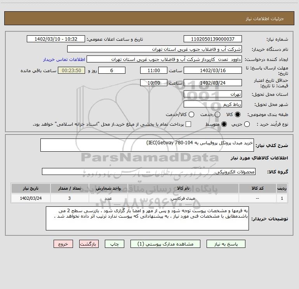Click the 'بازگشت' back button
Image resolution: width=299 pixels, height=289 pixels.
[x=89, y=244]
